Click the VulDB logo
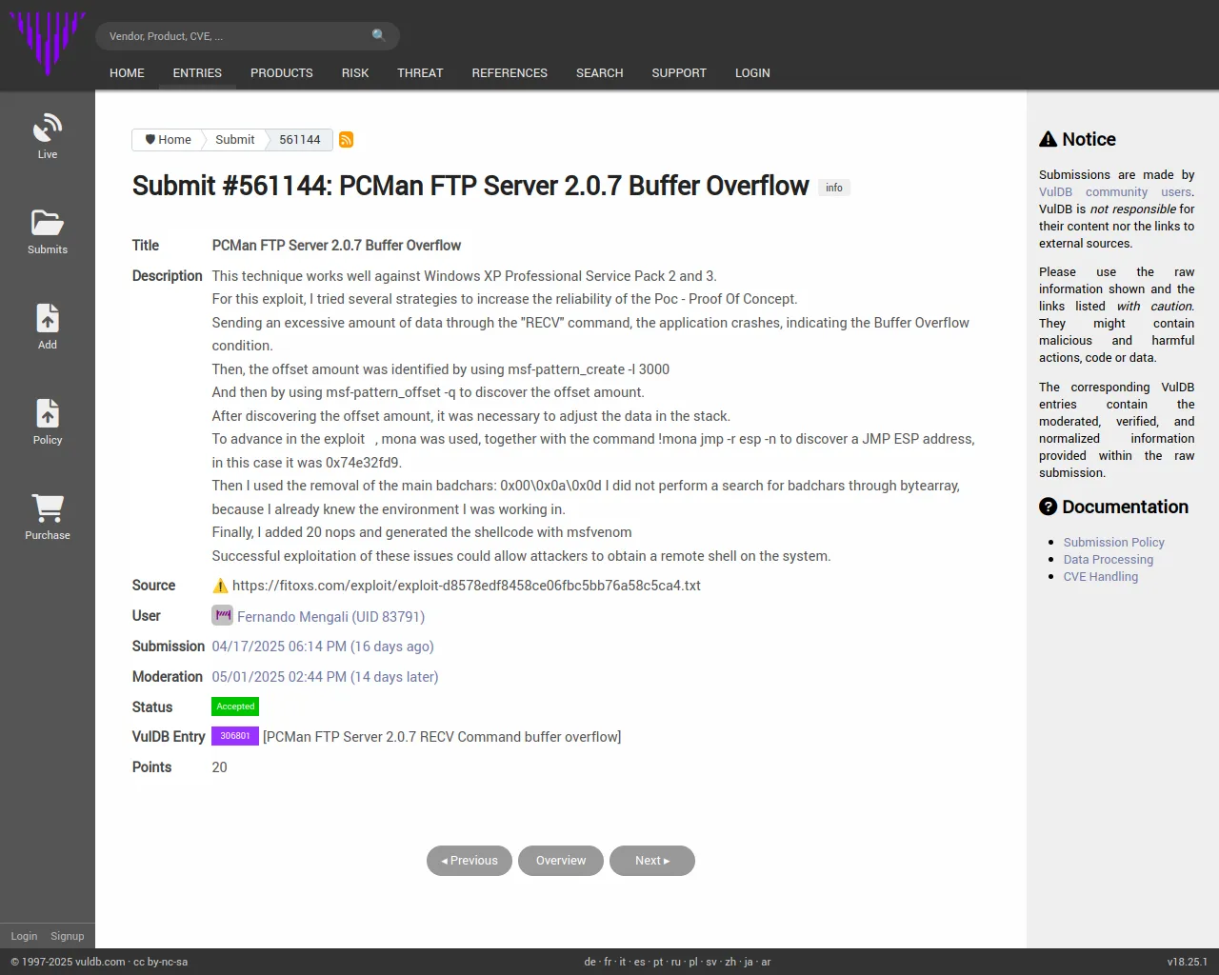The width and height of the screenshot is (1219, 975). (x=48, y=43)
